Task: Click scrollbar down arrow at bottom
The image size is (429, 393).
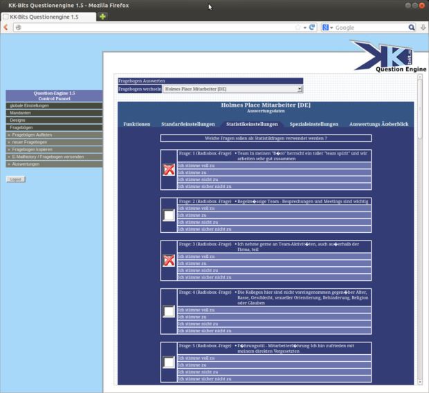Action: coord(420,382)
